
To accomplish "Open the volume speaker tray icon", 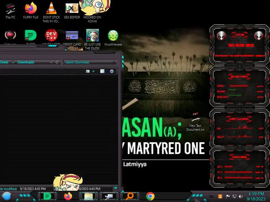I will [x=241, y=196].
